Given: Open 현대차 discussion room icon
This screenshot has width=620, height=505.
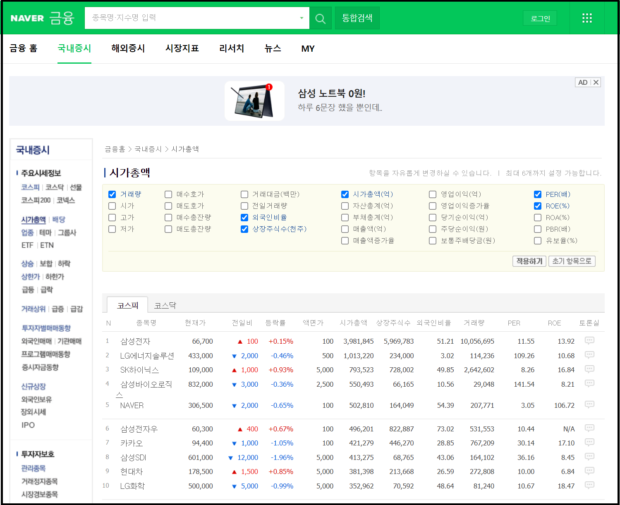Looking at the screenshot, I should [x=589, y=471].
